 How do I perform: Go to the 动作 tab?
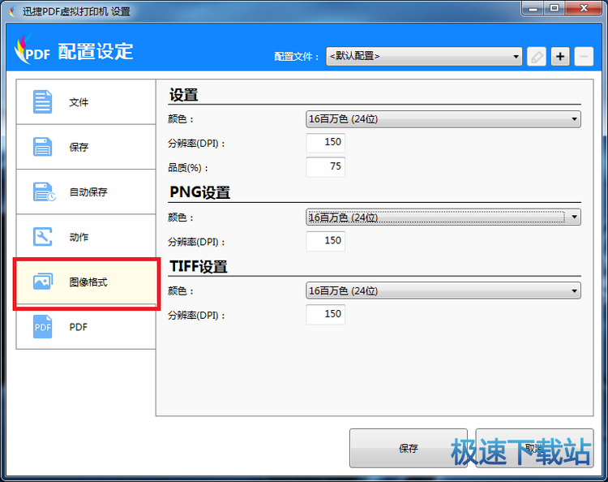(x=86, y=236)
